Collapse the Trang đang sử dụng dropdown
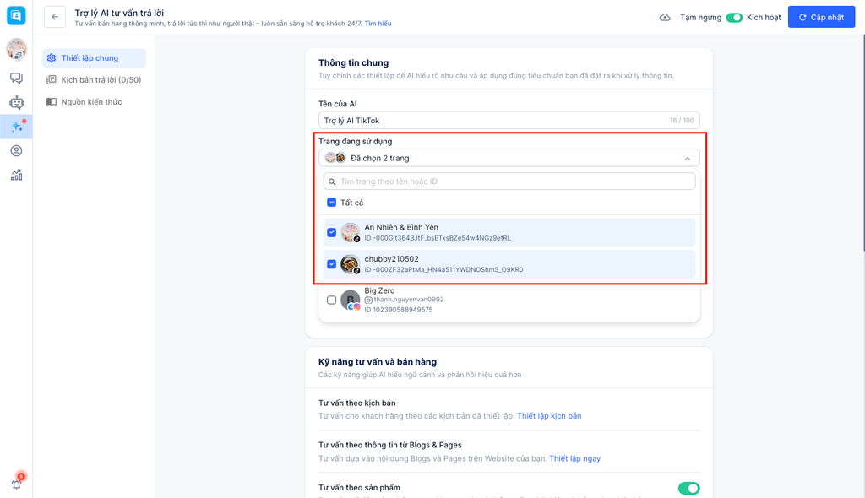 pyautogui.click(x=686, y=158)
